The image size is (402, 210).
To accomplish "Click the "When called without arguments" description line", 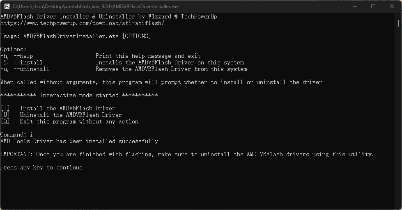I will (161, 82).
